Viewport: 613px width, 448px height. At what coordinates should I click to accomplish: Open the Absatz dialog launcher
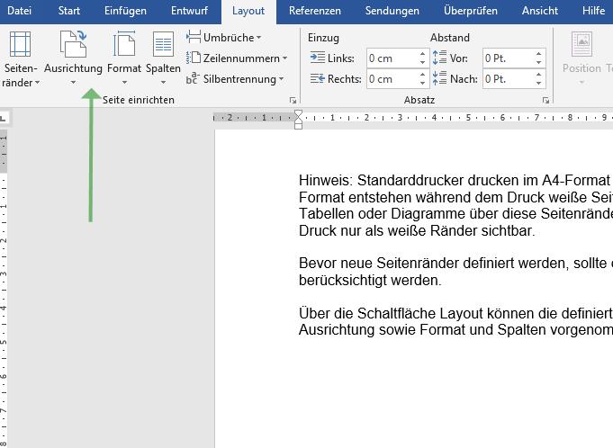[546, 101]
